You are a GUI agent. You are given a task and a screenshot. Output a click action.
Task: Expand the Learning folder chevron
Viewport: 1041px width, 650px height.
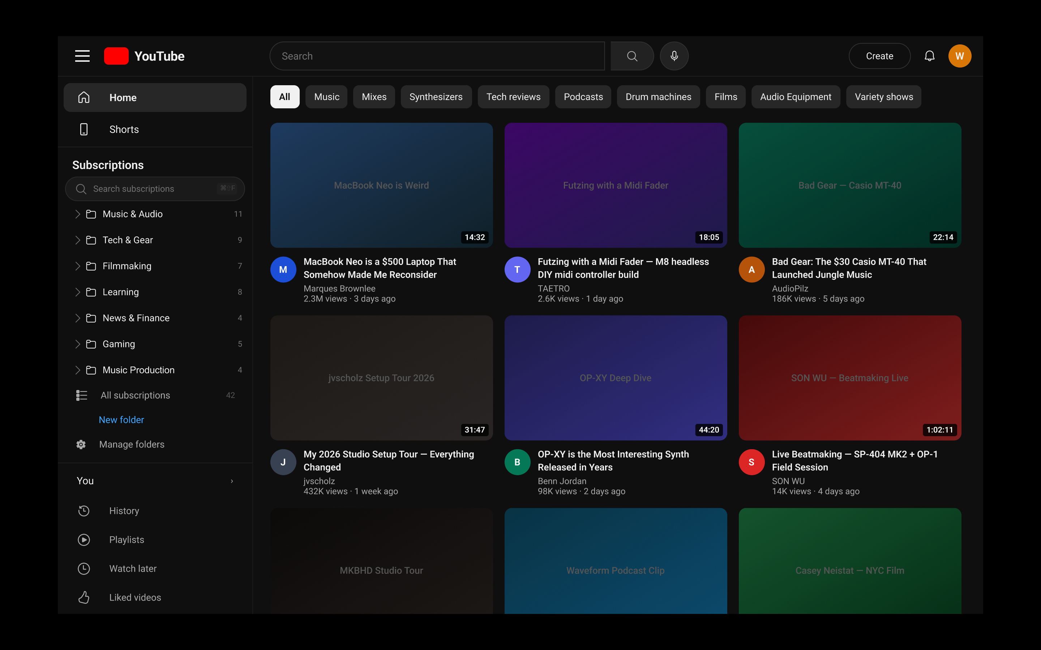[77, 292]
